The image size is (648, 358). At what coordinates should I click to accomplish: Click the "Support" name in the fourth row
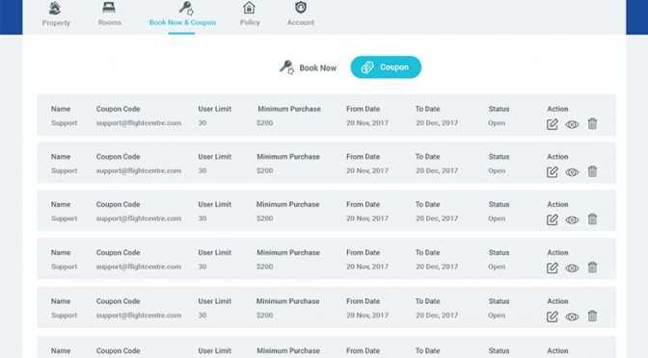point(64,267)
